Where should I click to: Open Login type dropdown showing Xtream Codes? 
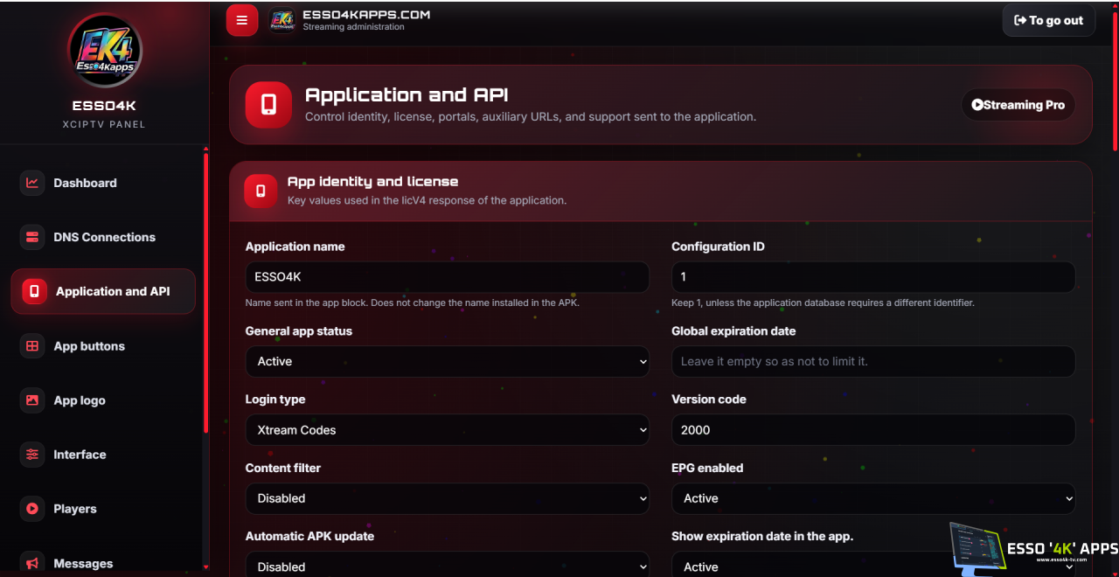pyautogui.click(x=447, y=430)
